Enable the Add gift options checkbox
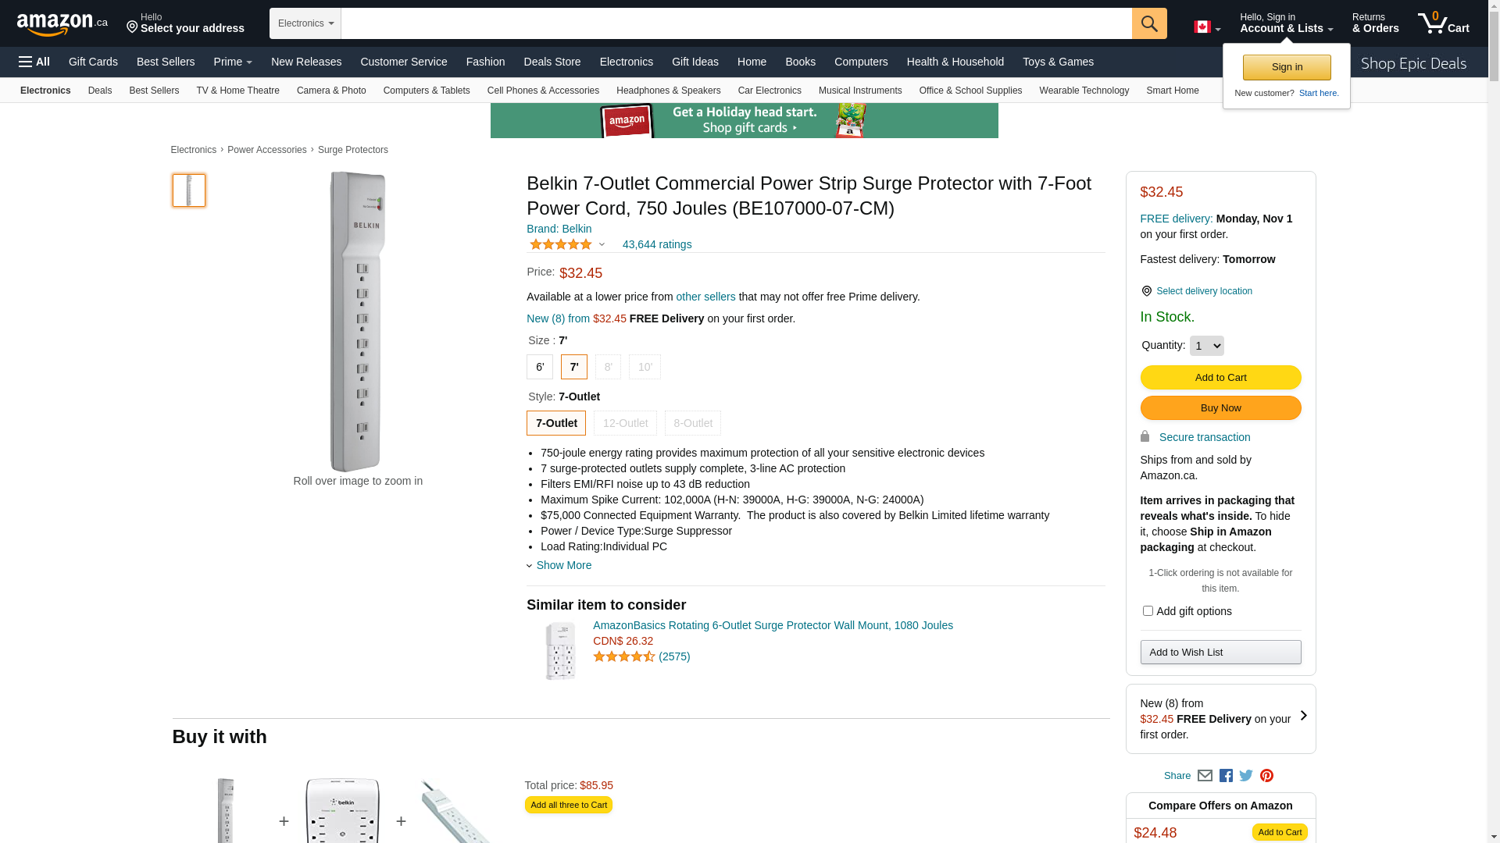The width and height of the screenshot is (1500, 843). 1148,611
